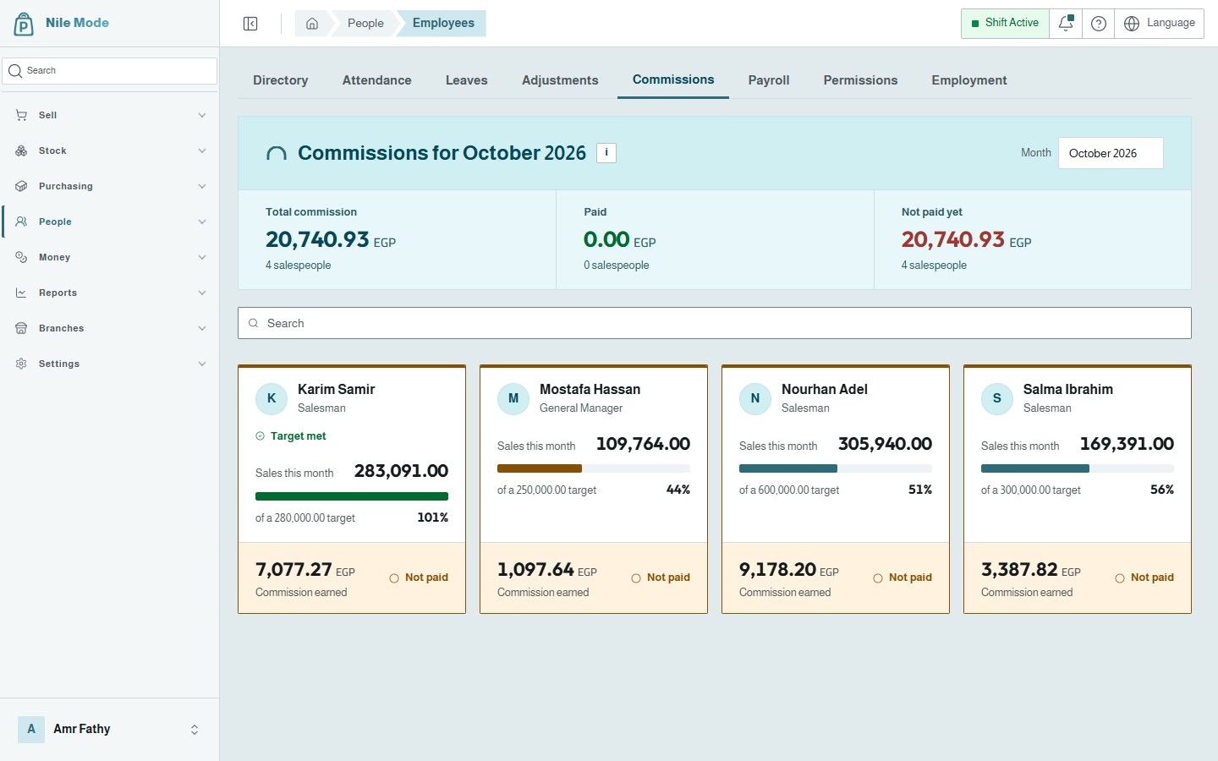Click the Branches store icon in sidebar

click(21, 328)
